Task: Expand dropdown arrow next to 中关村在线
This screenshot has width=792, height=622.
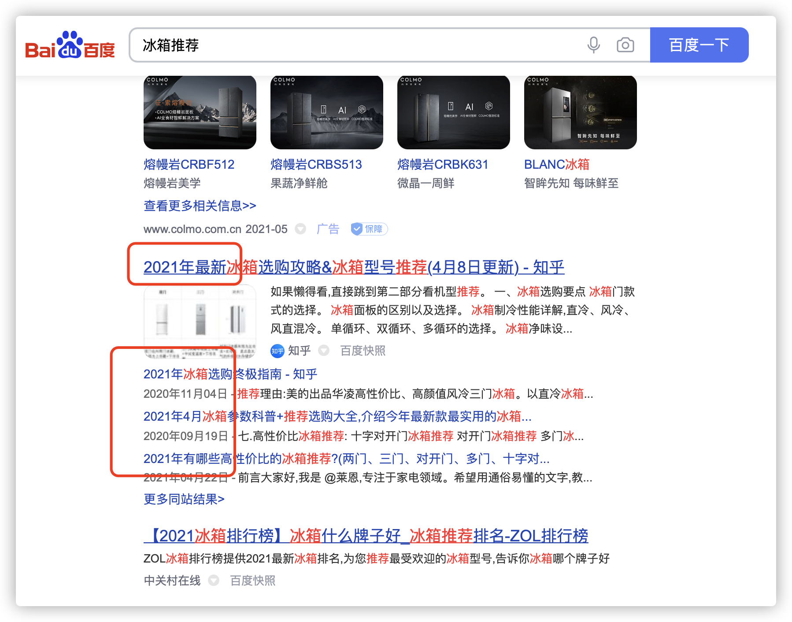Action: 214,581
